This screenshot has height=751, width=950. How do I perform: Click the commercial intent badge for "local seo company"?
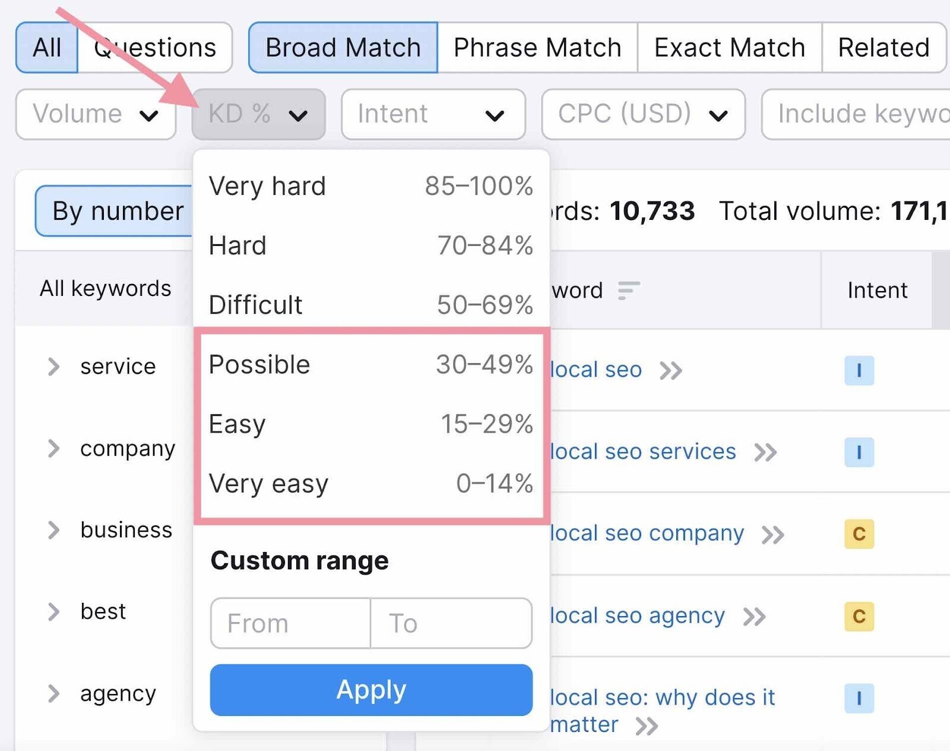[859, 534]
